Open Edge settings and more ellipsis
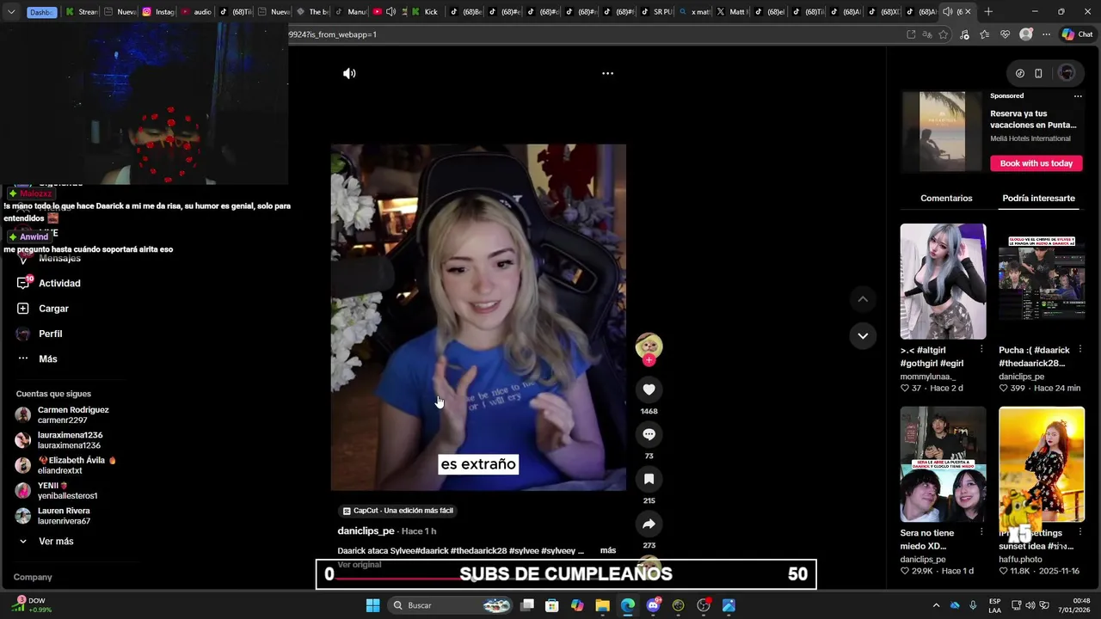The height and width of the screenshot is (619, 1101). tap(1046, 34)
